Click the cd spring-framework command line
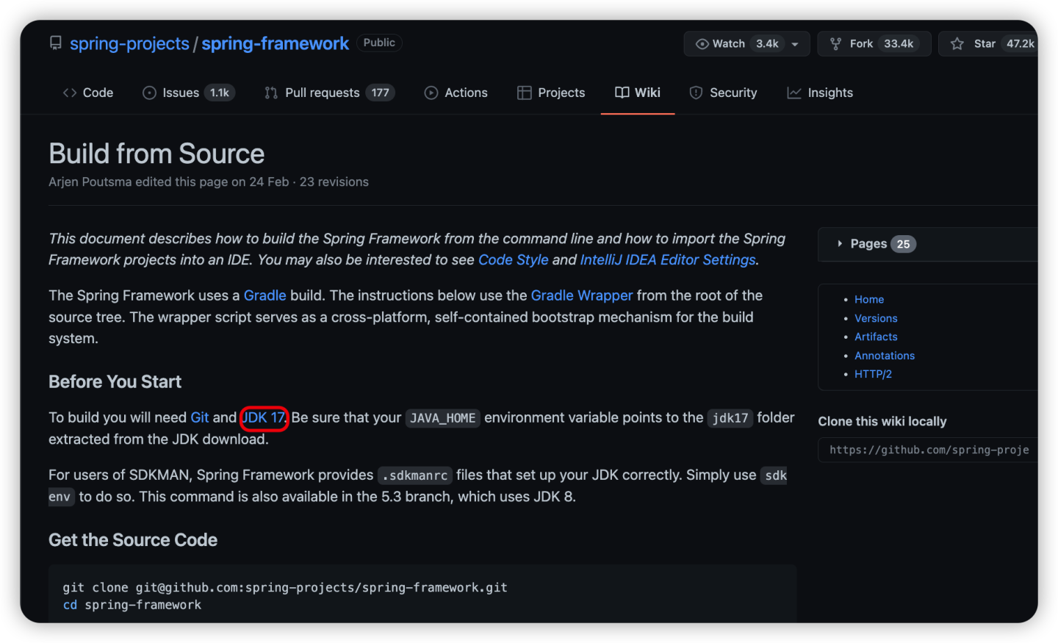 pyautogui.click(x=132, y=605)
